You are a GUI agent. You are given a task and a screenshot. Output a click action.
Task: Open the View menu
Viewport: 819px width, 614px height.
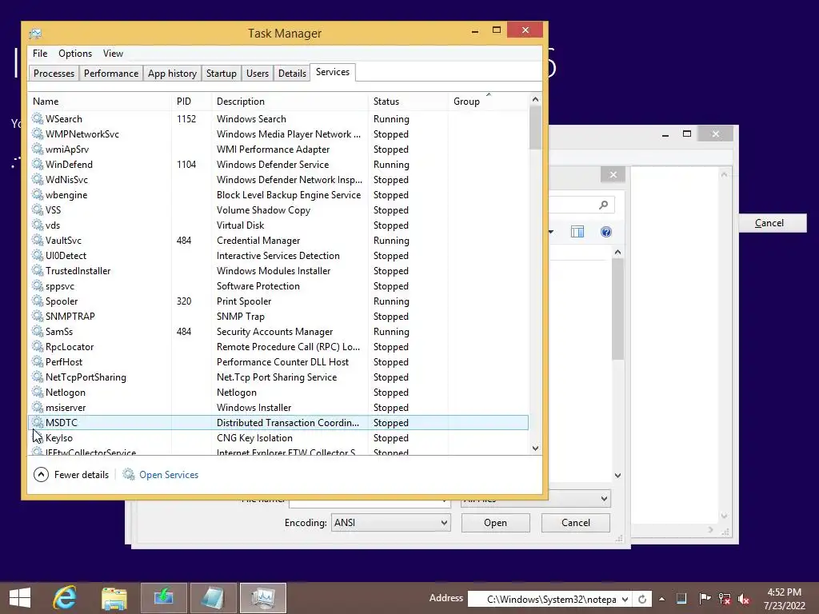click(x=113, y=54)
